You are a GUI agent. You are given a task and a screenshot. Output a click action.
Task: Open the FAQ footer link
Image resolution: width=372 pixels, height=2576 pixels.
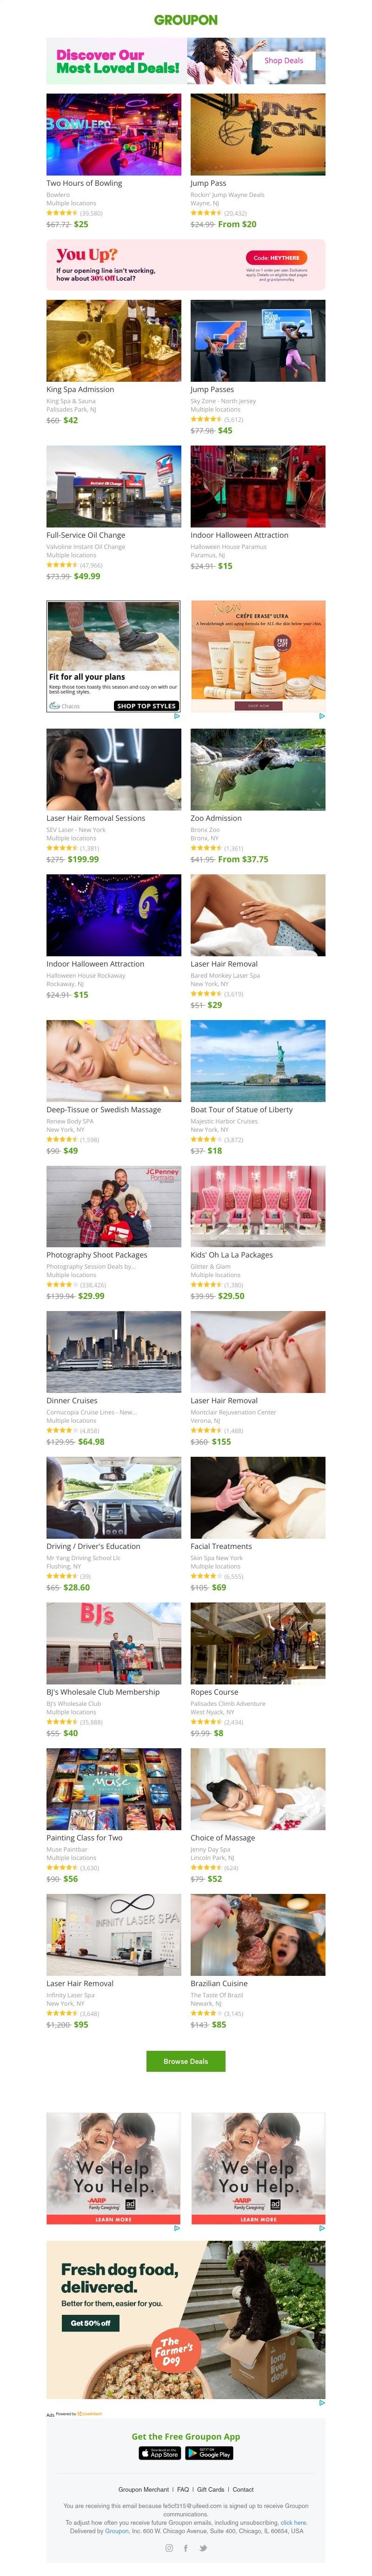(183, 2489)
